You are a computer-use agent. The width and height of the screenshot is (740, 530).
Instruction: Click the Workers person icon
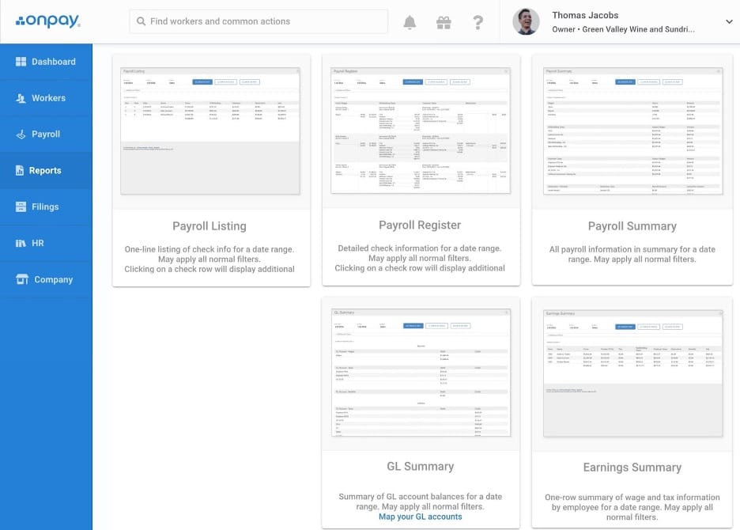coord(22,97)
